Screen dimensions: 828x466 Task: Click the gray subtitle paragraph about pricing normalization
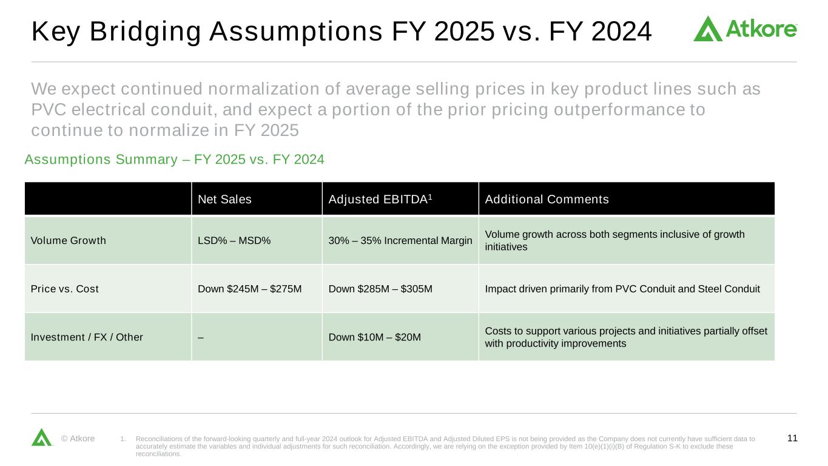[x=394, y=110]
